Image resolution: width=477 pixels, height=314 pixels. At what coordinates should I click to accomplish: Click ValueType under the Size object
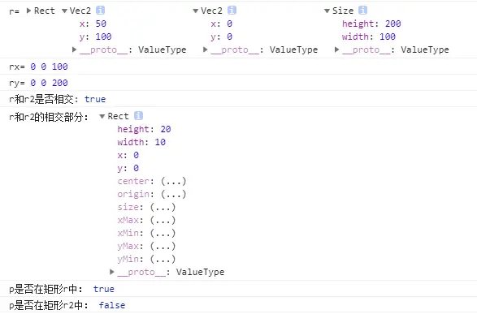click(425, 49)
